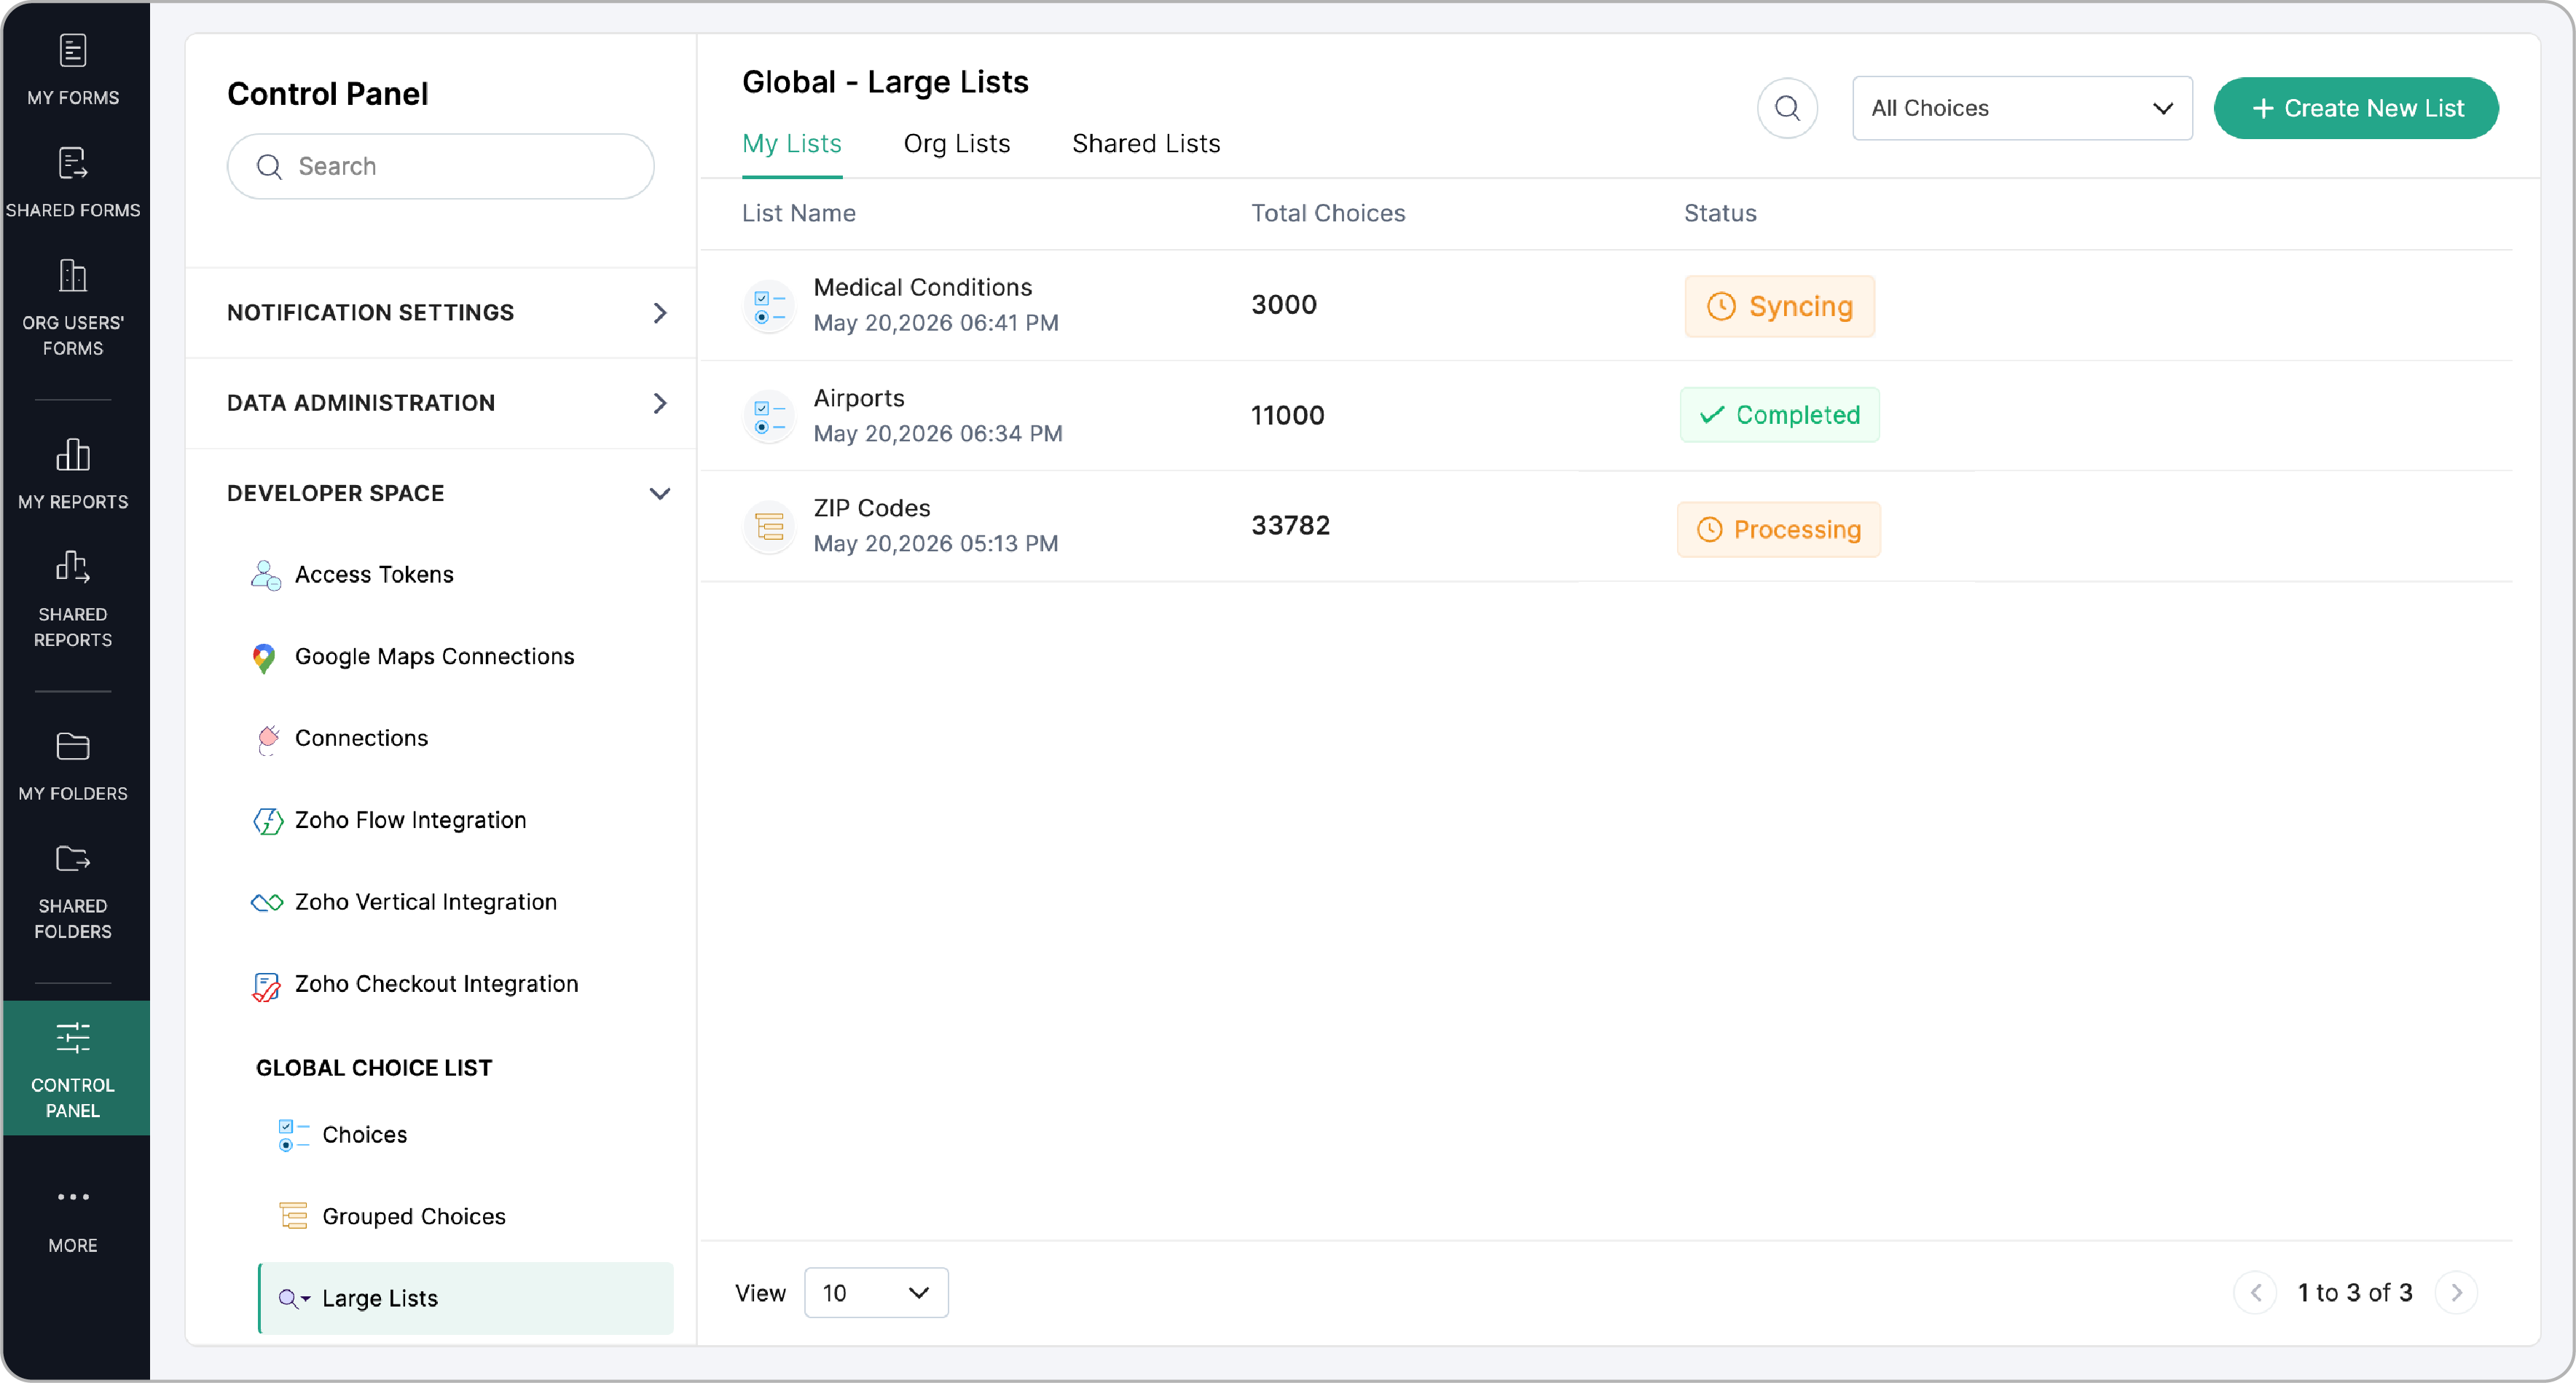The width and height of the screenshot is (2576, 1383).
Task: Open the ZIP Codes list name
Action: pyautogui.click(x=872, y=509)
